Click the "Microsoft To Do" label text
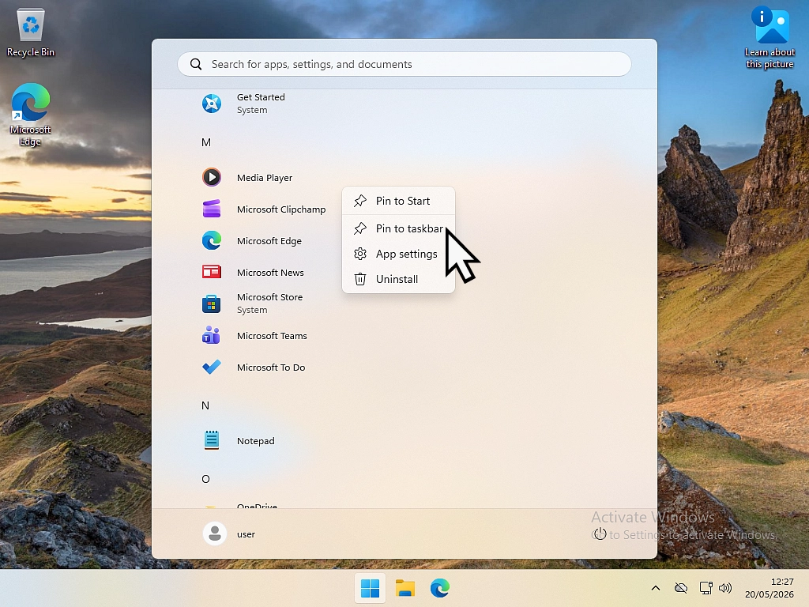This screenshot has height=607, width=809. coord(271,368)
